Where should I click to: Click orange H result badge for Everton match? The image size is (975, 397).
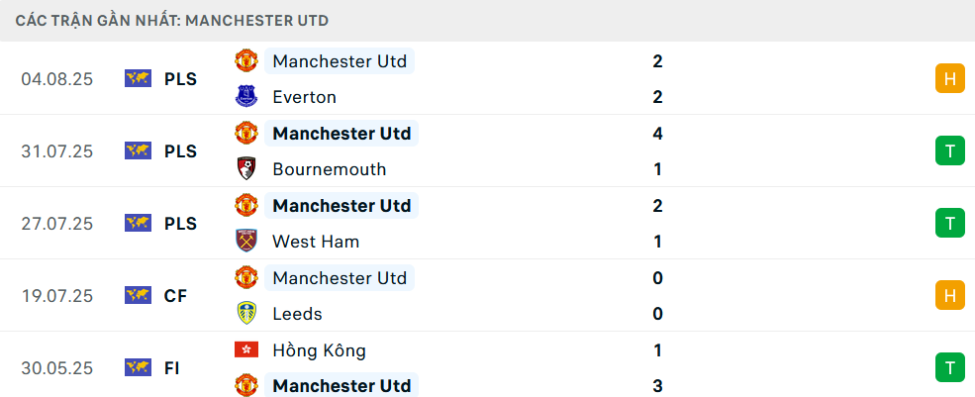click(x=949, y=79)
